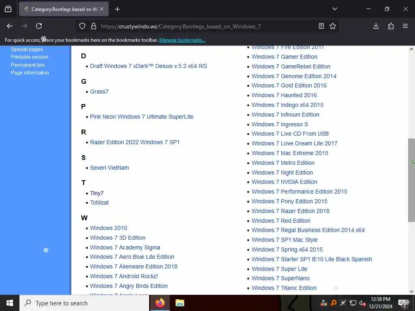
Task: Open tracking protection shield icon
Action: [82, 26]
